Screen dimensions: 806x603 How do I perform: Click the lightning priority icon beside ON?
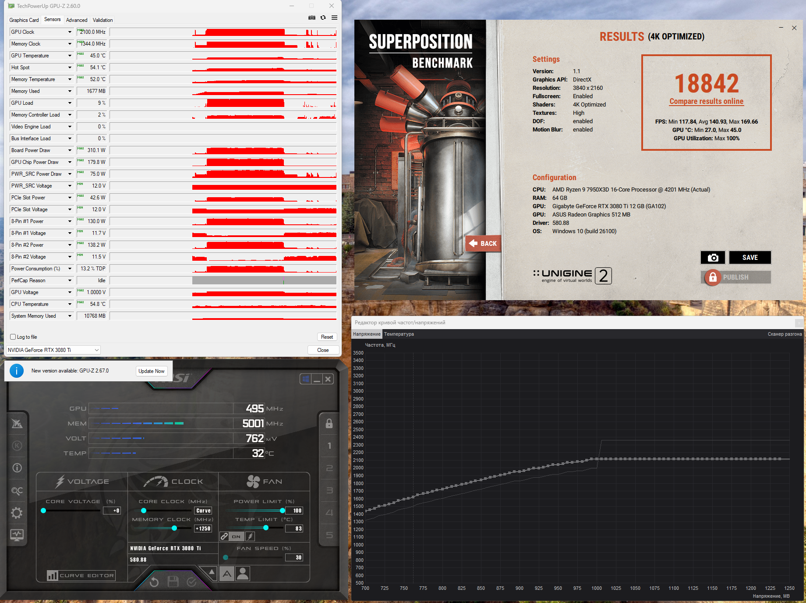pos(250,536)
